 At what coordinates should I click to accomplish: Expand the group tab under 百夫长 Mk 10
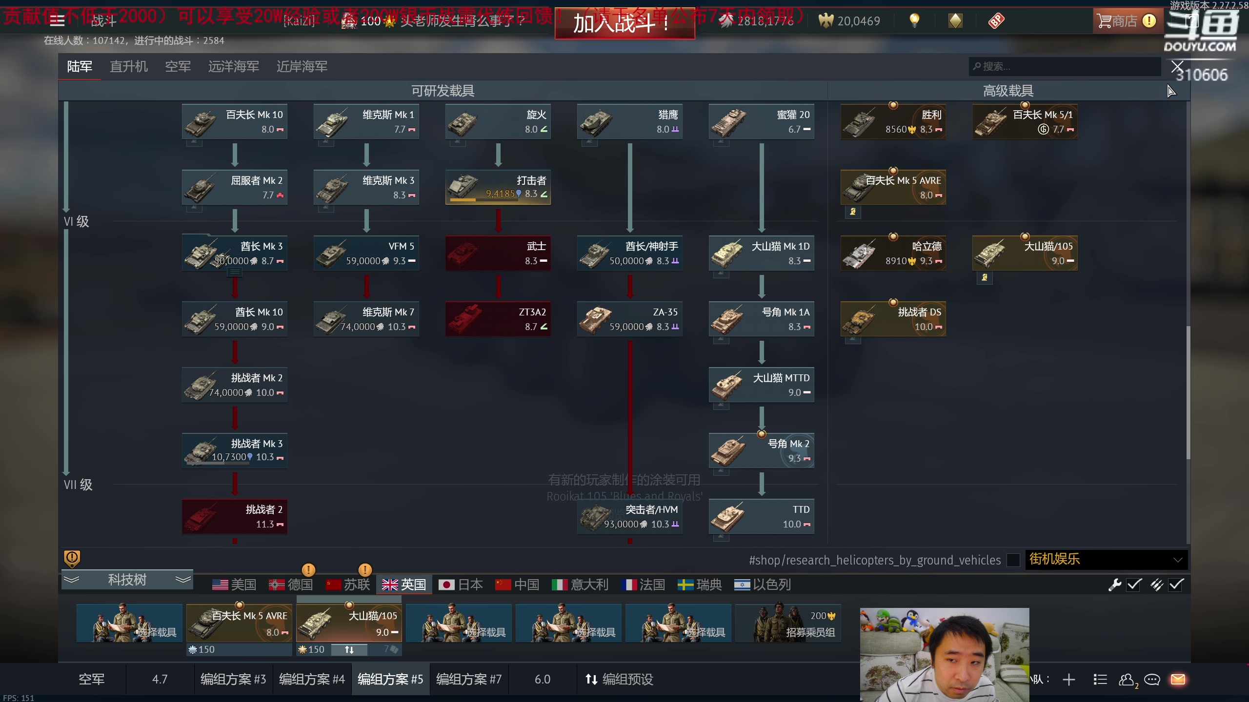(x=194, y=142)
